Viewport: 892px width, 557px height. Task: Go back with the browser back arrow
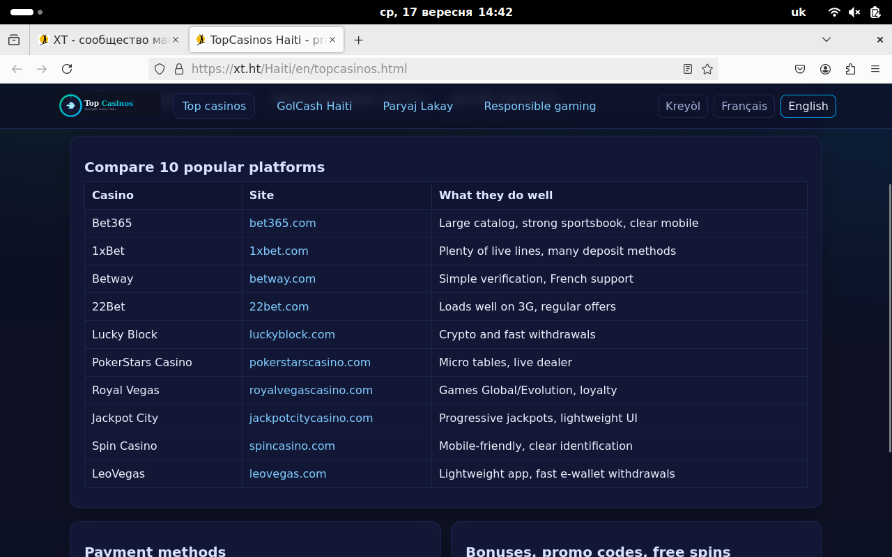(17, 69)
